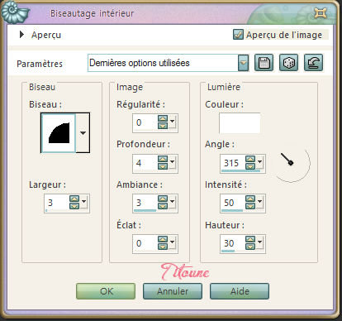Confirm bevel with OK button
This screenshot has height=321, width=342.
click(106, 291)
